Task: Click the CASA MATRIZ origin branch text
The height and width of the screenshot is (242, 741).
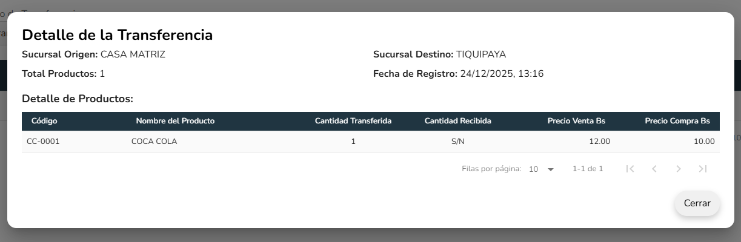Action: (x=133, y=54)
